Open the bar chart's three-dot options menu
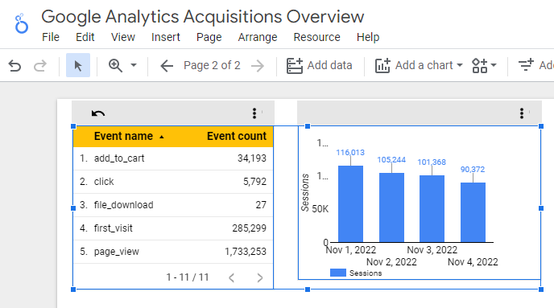Screen dimensions: 554x308 coord(522,113)
